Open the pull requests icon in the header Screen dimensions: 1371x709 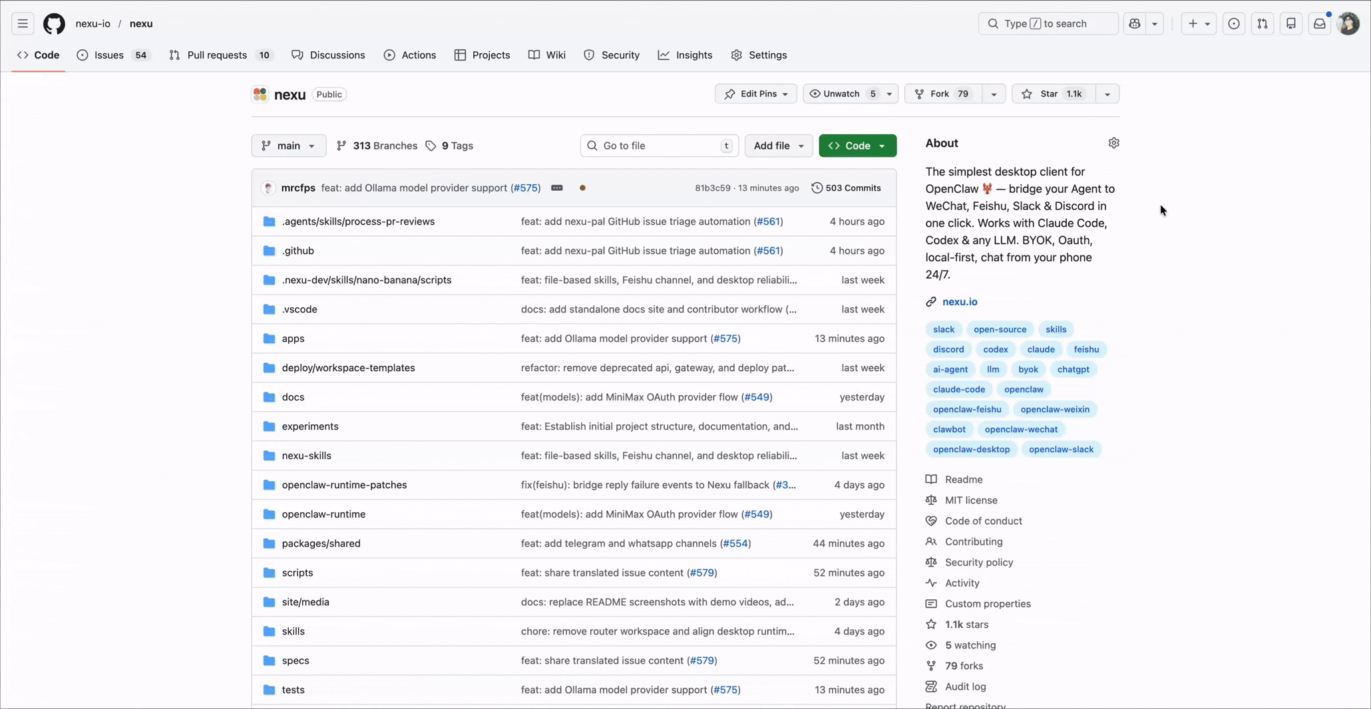pyautogui.click(x=1263, y=23)
